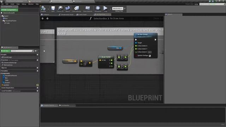This screenshot has height=127, width=226.
Task: Open Class Defaults from the toolbar
Action: tap(88, 9)
